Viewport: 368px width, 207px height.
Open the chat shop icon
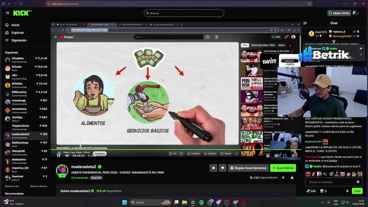coord(322,191)
